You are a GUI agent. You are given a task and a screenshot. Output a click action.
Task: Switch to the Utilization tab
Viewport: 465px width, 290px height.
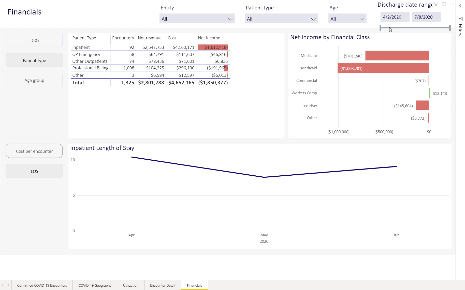pyautogui.click(x=131, y=285)
